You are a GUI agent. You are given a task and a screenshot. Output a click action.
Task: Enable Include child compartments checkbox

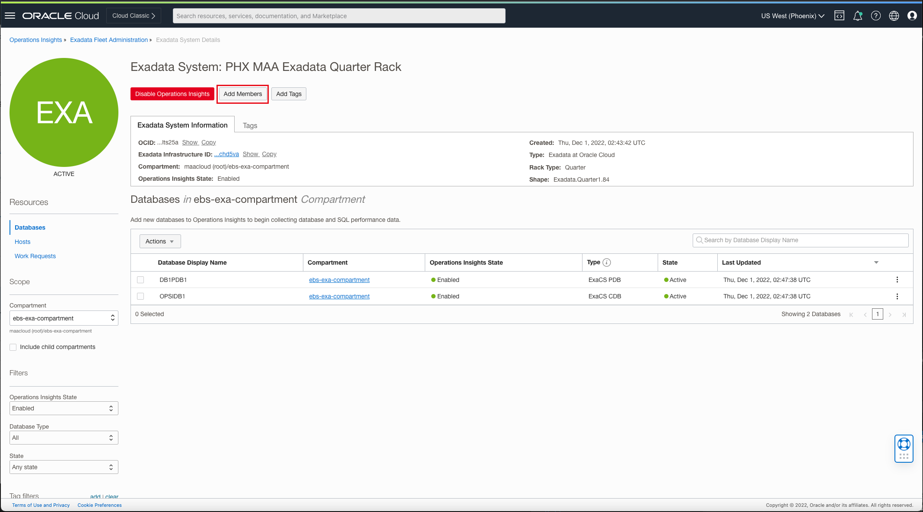[13, 347]
